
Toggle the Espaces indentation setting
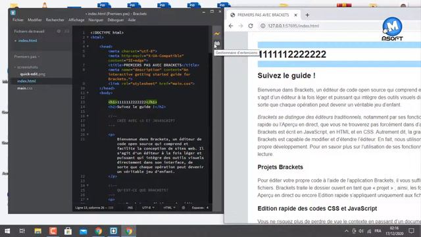click(200, 208)
